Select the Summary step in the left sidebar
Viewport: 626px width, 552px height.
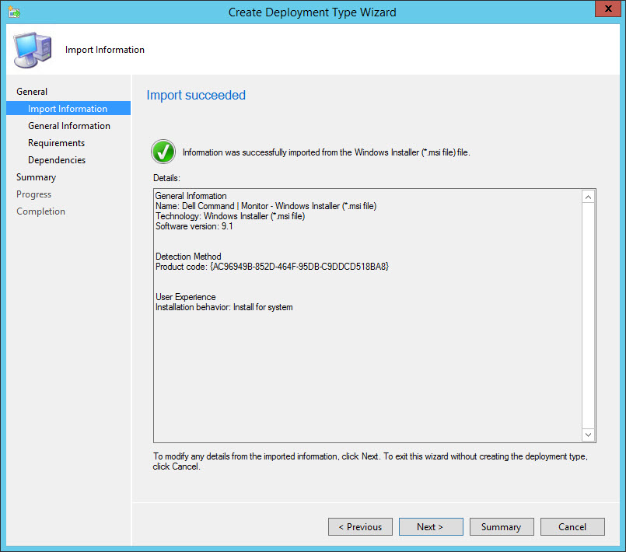click(x=37, y=177)
